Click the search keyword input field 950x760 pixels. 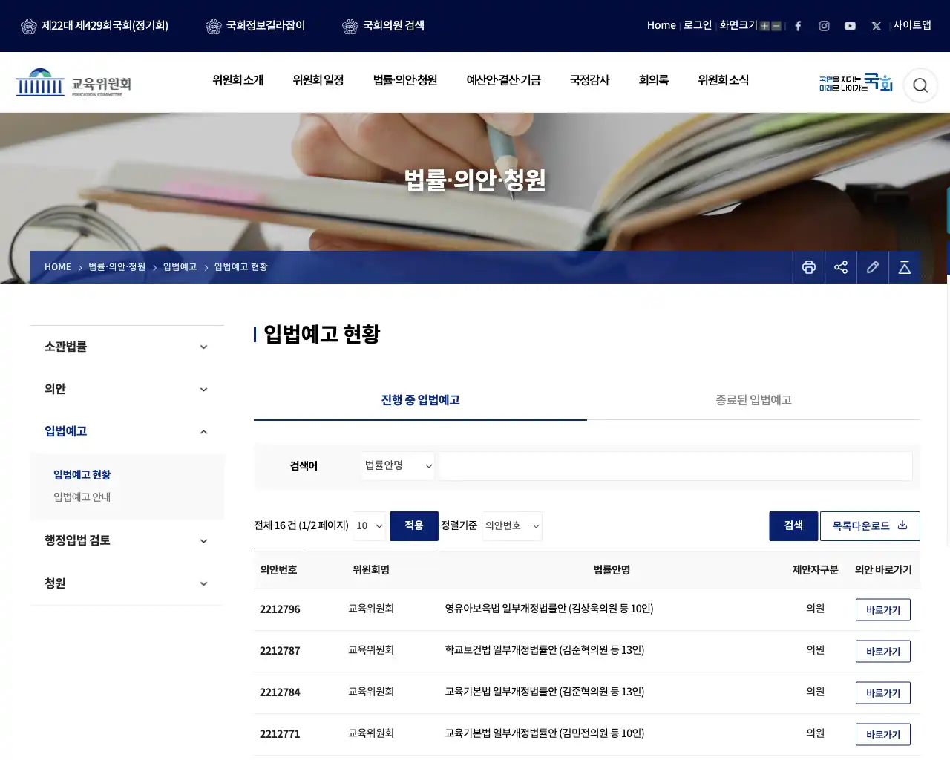[675, 466]
